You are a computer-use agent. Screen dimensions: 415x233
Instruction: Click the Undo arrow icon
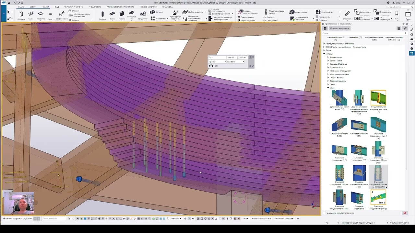coord(15,3)
